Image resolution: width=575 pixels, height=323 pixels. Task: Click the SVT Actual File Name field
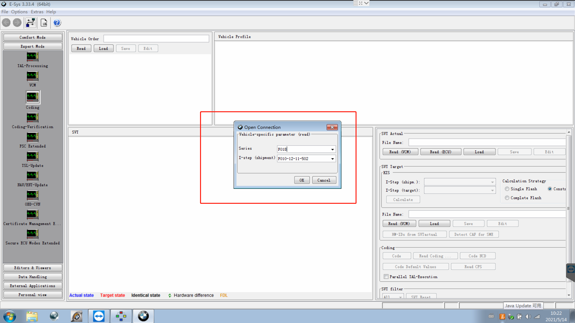coord(487,142)
